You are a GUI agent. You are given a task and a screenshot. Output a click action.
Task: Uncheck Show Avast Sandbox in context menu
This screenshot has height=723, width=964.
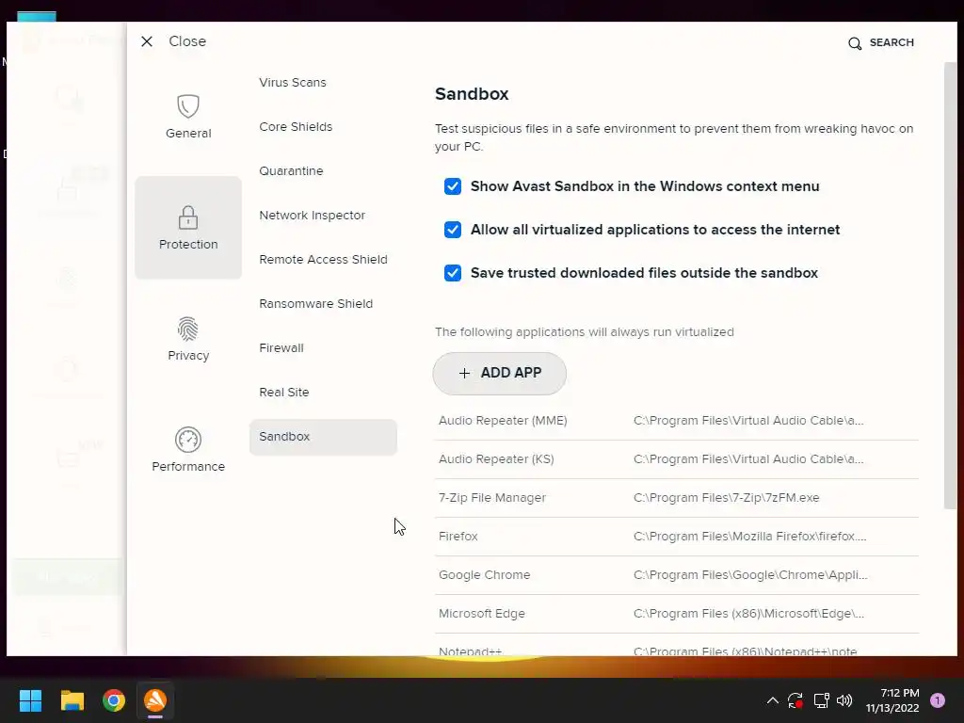(453, 186)
